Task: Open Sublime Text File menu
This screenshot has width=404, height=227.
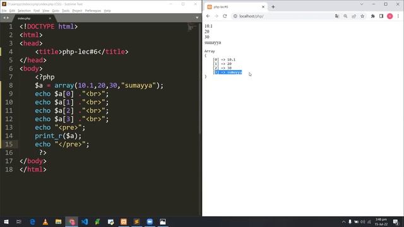Action: click(x=4, y=11)
